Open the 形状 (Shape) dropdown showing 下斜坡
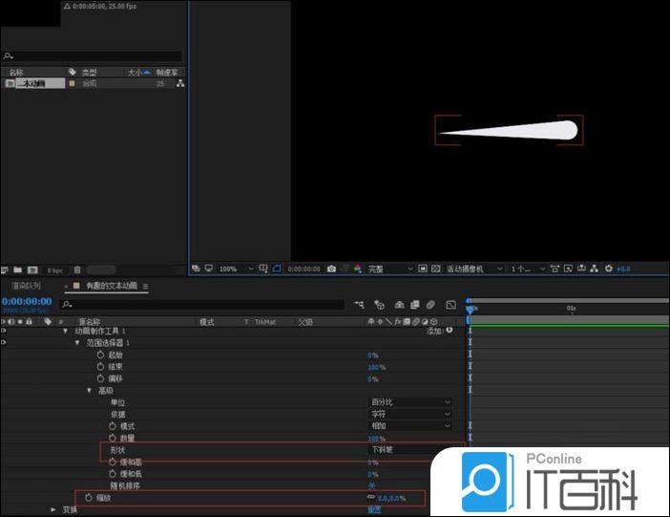This screenshot has width=670, height=517. point(410,449)
